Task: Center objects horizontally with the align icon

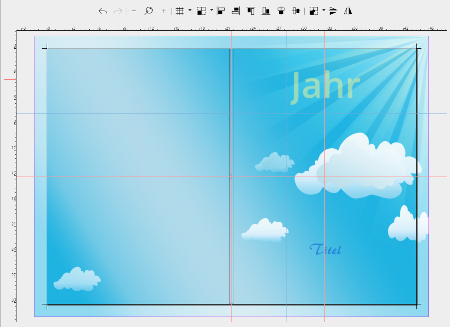Action: (x=281, y=11)
